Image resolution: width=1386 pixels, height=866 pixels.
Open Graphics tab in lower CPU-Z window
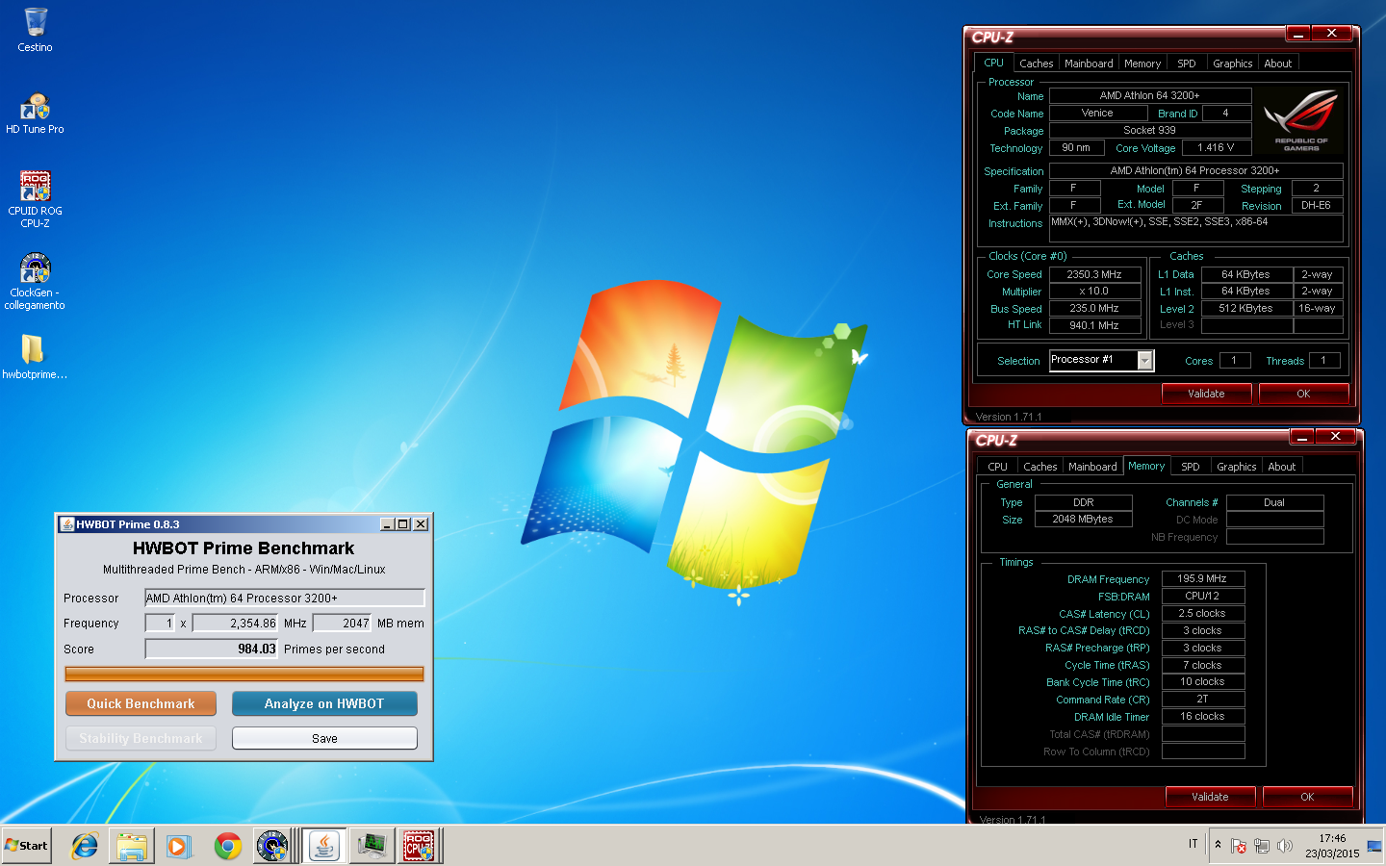pos(1237,467)
